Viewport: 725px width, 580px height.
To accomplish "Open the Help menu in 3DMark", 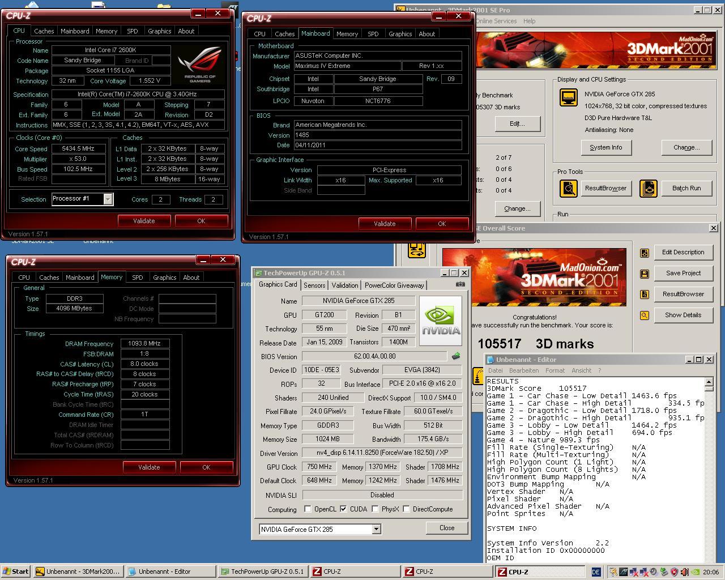I will [530, 21].
